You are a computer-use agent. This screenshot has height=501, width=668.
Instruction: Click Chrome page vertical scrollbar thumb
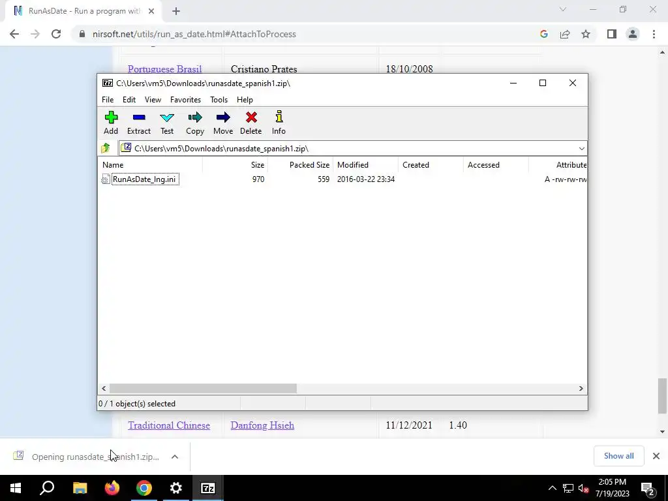pyautogui.click(x=662, y=396)
